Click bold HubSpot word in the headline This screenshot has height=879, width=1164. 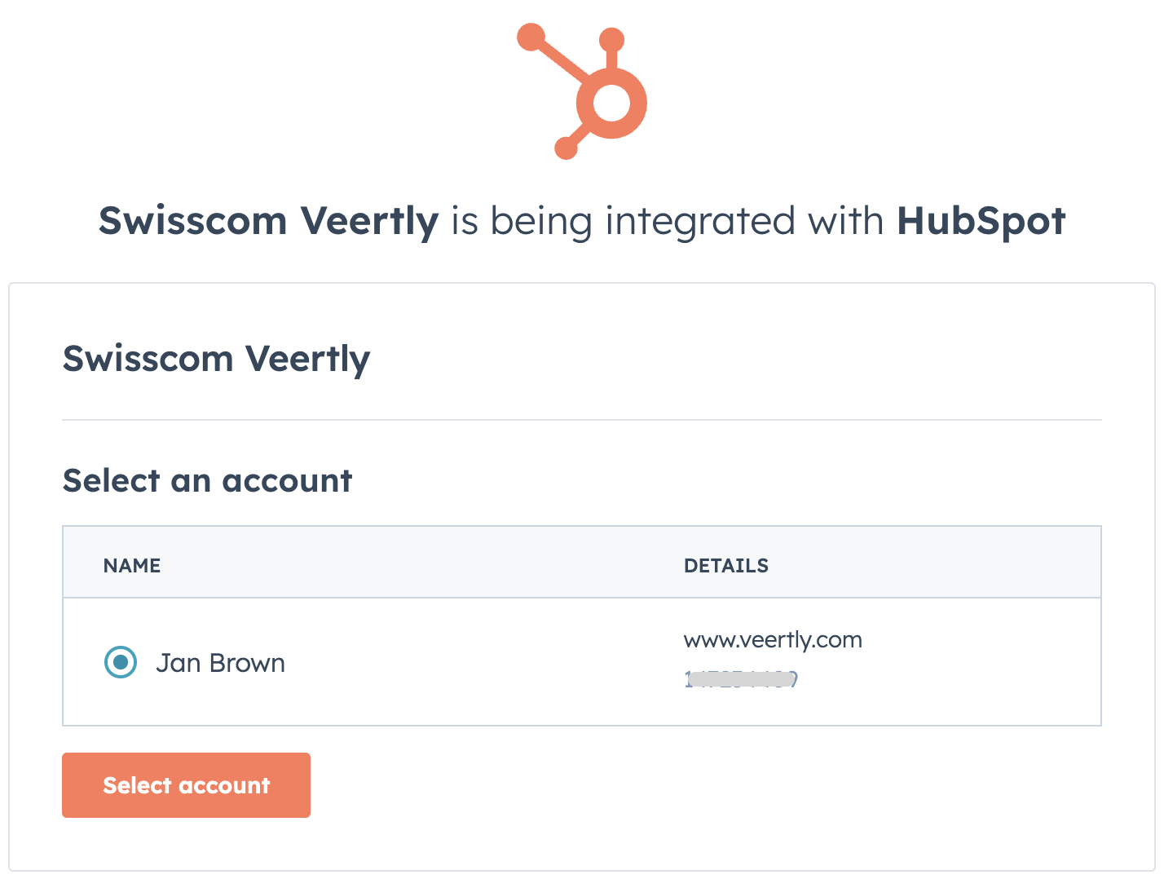981,221
